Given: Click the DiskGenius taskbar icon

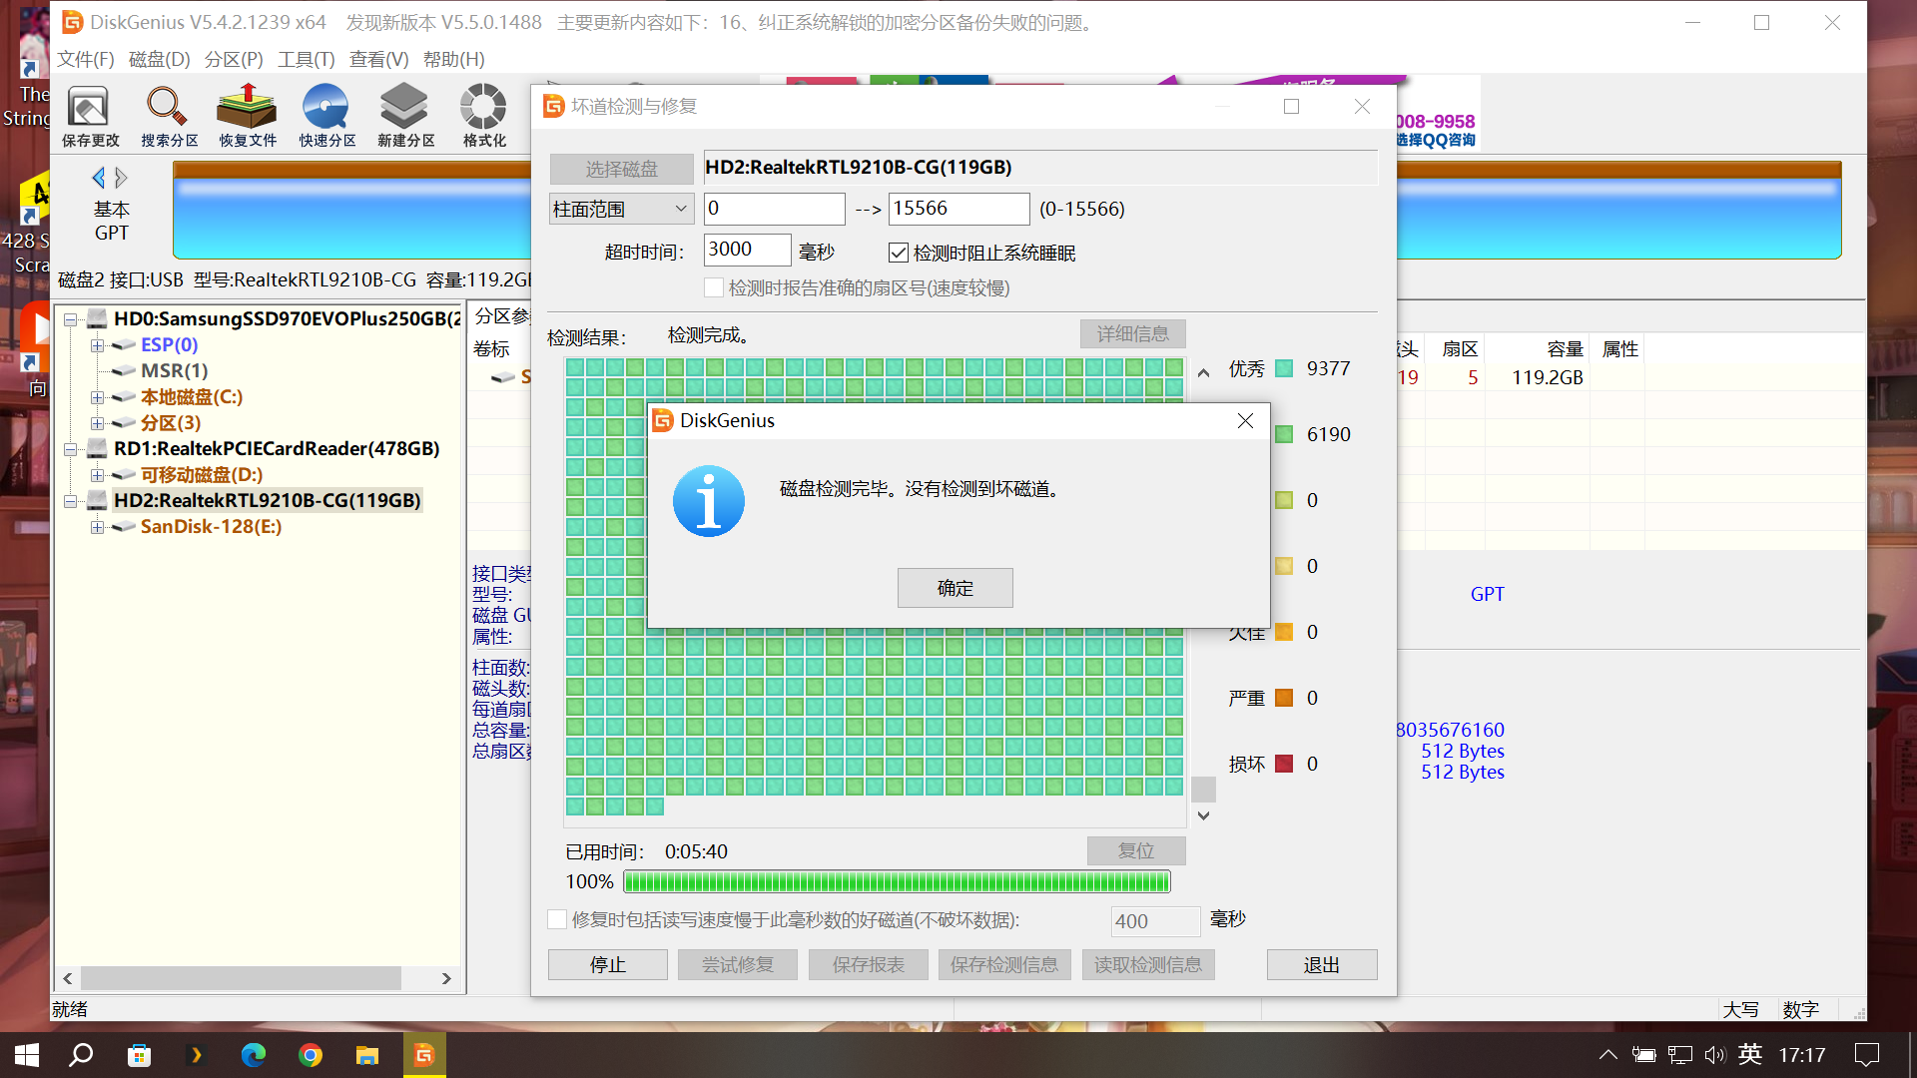Looking at the screenshot, I should [424, 1055].
